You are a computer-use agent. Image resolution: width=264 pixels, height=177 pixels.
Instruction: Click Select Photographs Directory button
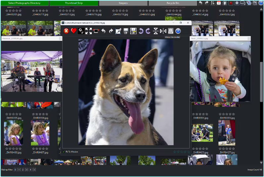pos(24,3)
